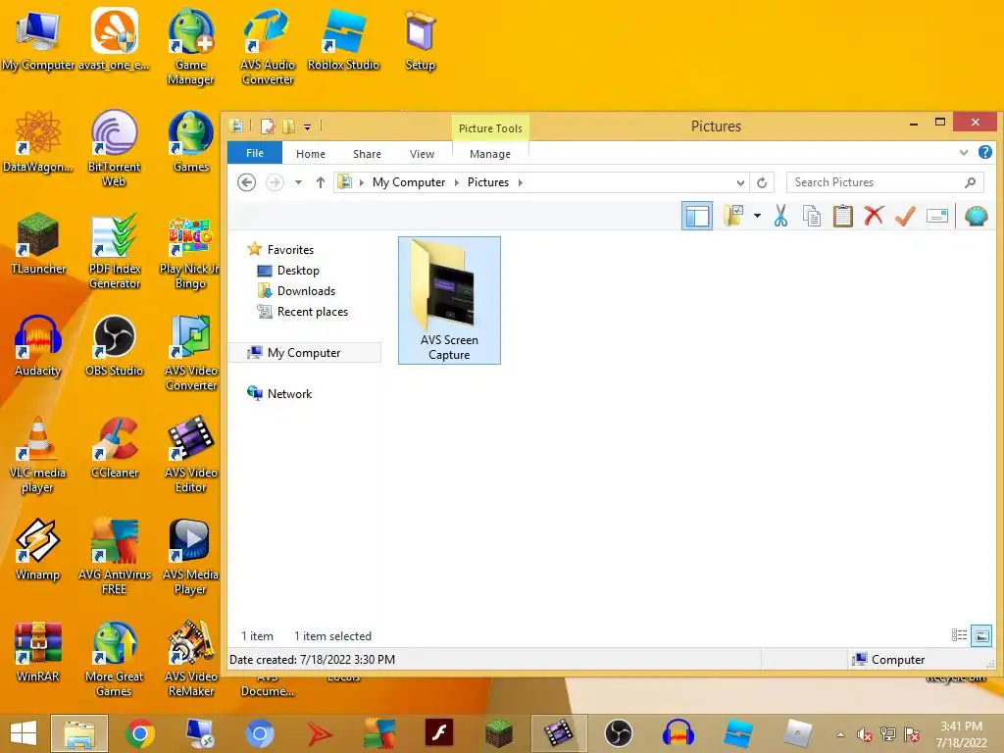Click My Computer in the address bar
The width and height of the screenshot is (1004, 753).
(x=409, y=182)
